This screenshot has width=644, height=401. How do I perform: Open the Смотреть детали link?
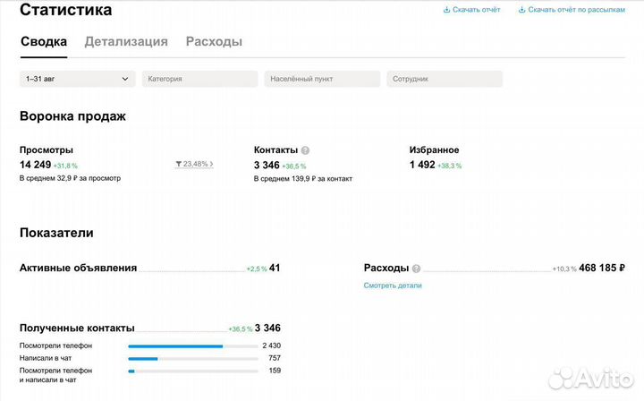point(393,286)
